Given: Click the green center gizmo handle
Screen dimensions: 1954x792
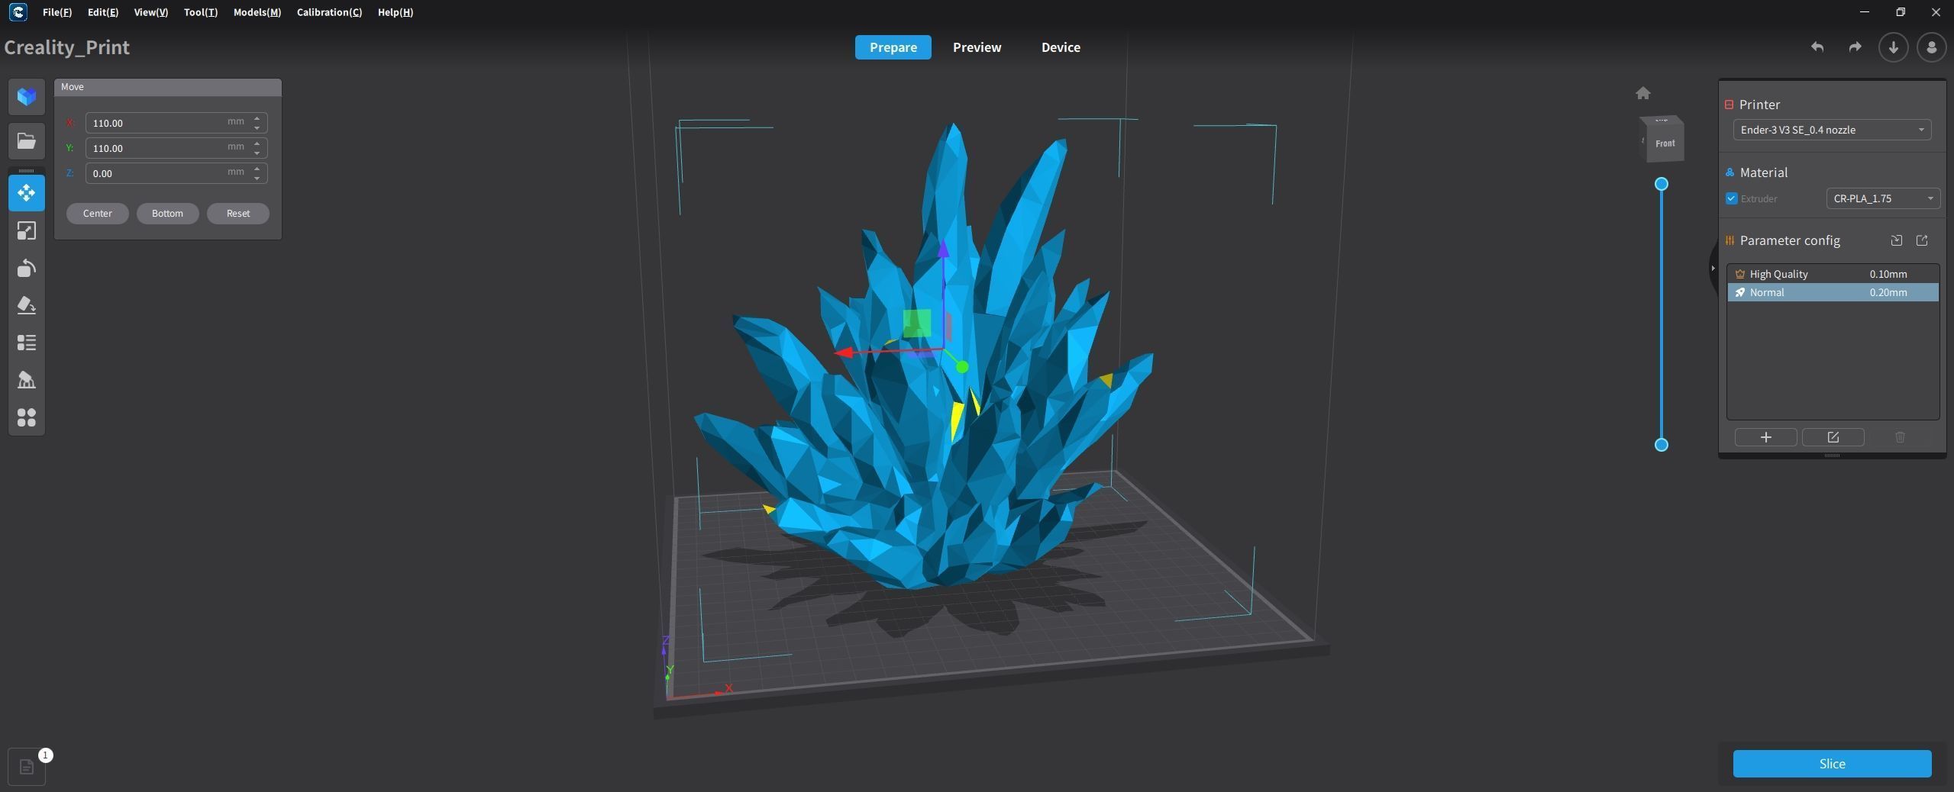Looking at the screenshot, I should tap(962, 368).
